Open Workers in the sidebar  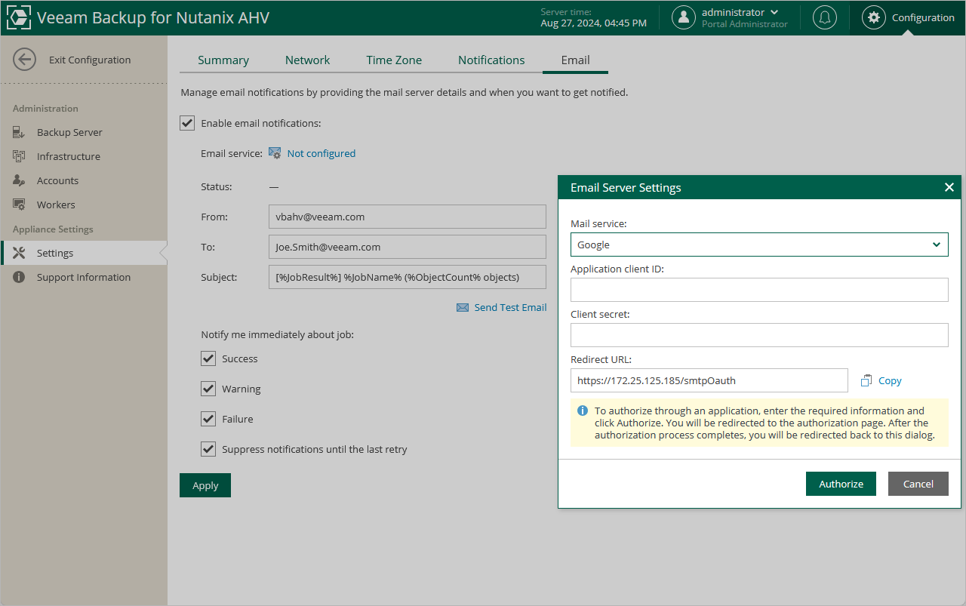coord(56,205)
